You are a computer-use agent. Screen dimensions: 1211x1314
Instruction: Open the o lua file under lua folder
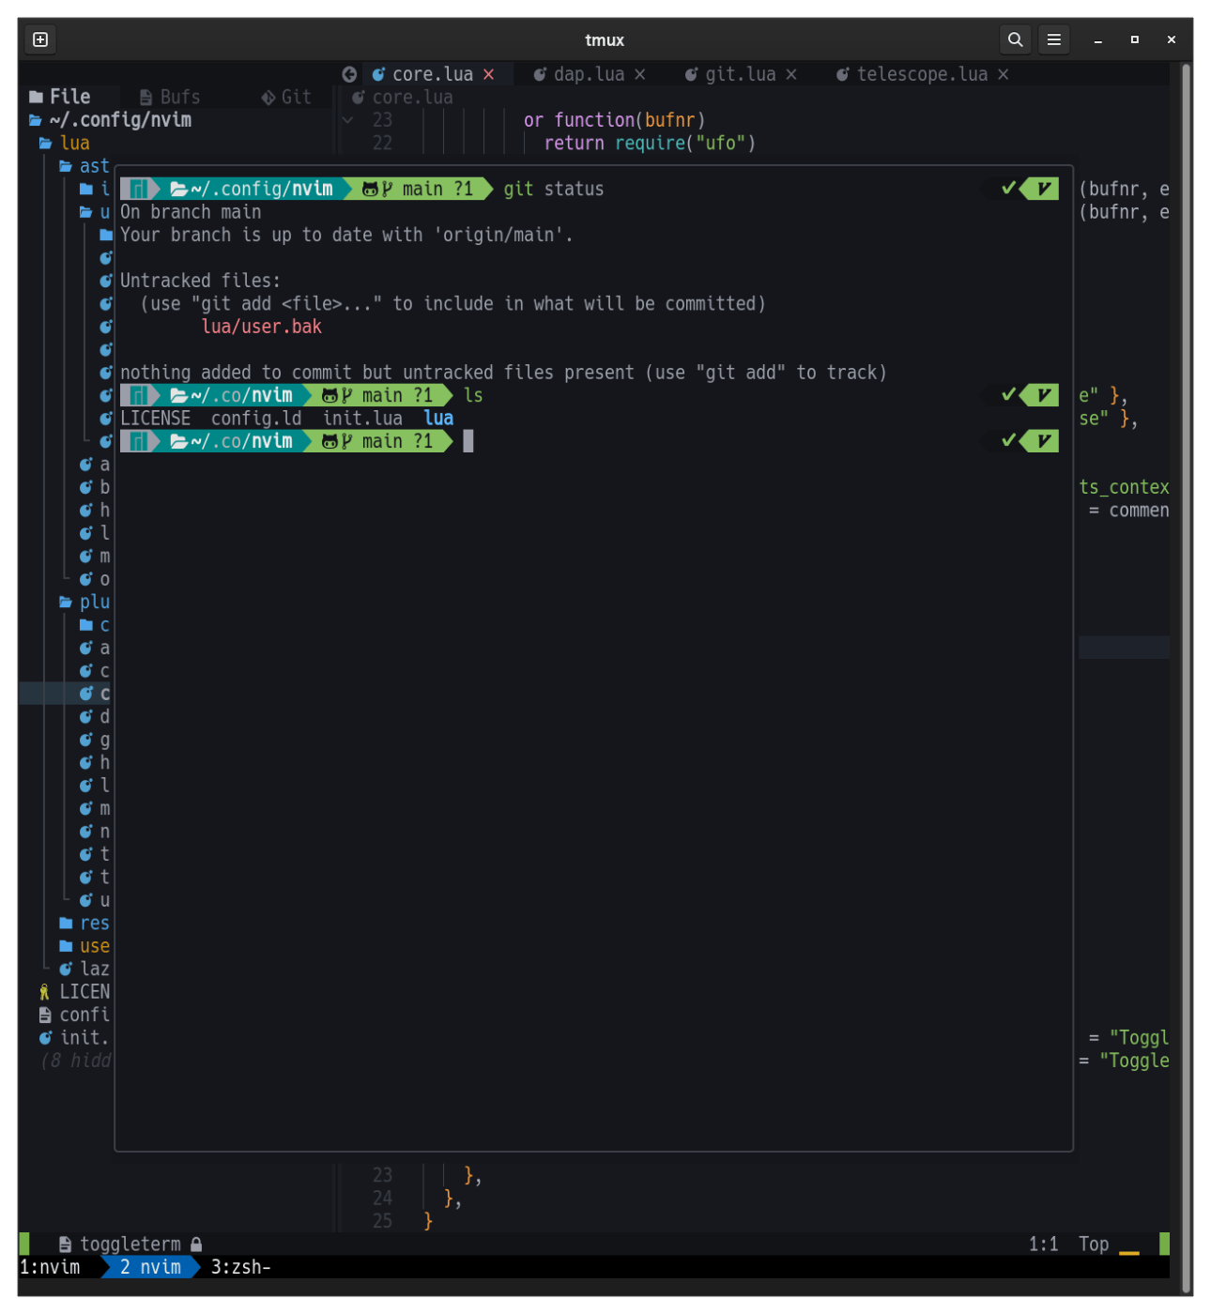pos(95,579)
